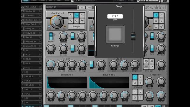
Task: Click the Crack Speed knob at 70.7 Hz
Action: point(124,64)
